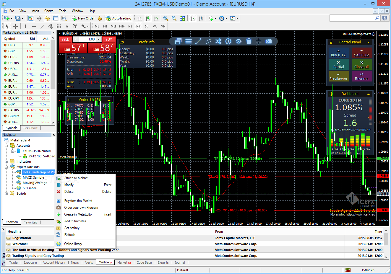Open the arrows objects dropdown
Viewport: 391px width, 274px height.
point(88,26)
